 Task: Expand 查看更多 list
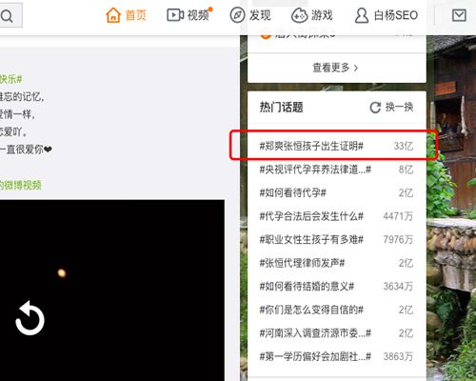(336, 68)
